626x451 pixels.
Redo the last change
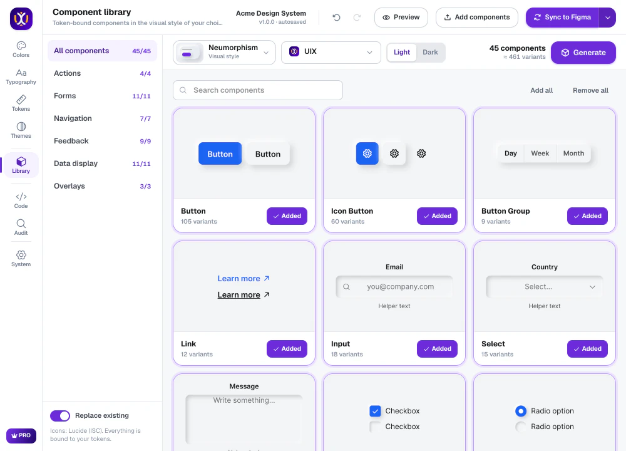coord(357,17)
